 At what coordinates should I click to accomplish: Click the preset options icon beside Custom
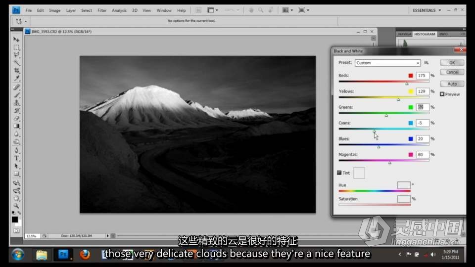click(x=427, y=63)
